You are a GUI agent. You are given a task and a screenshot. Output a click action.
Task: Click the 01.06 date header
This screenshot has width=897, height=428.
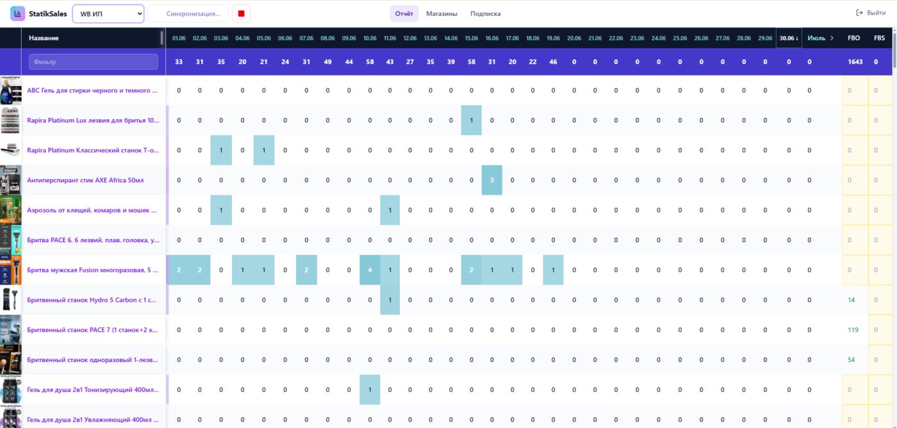pos(179,38)
